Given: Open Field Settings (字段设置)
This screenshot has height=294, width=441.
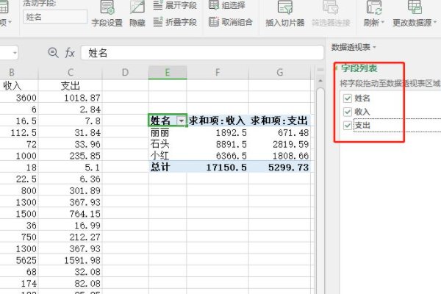Looking at the screenshot, I should (107, 14).
